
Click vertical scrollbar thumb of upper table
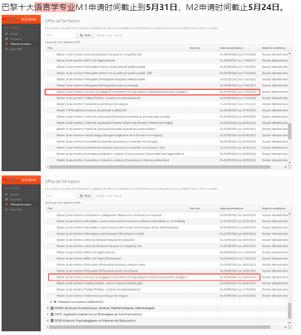tap(289, 131)
